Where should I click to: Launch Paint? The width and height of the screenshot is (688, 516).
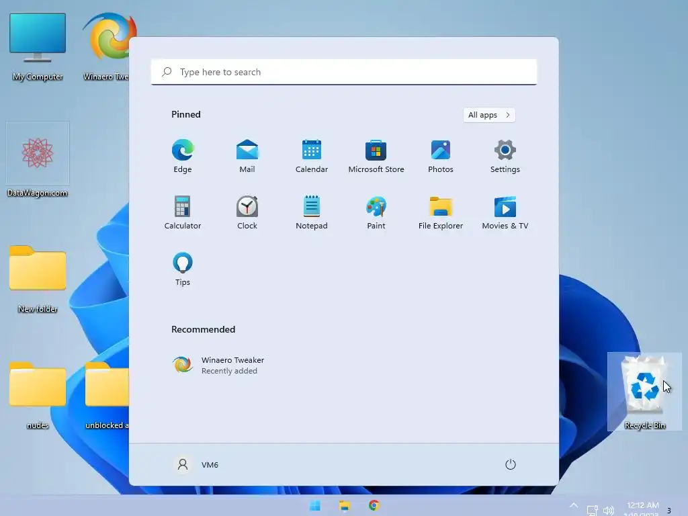(376, 213)
